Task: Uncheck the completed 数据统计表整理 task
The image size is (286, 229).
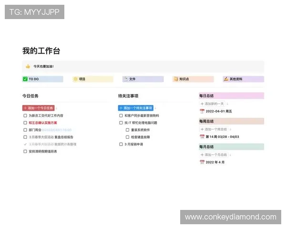Action: [25, 144]
